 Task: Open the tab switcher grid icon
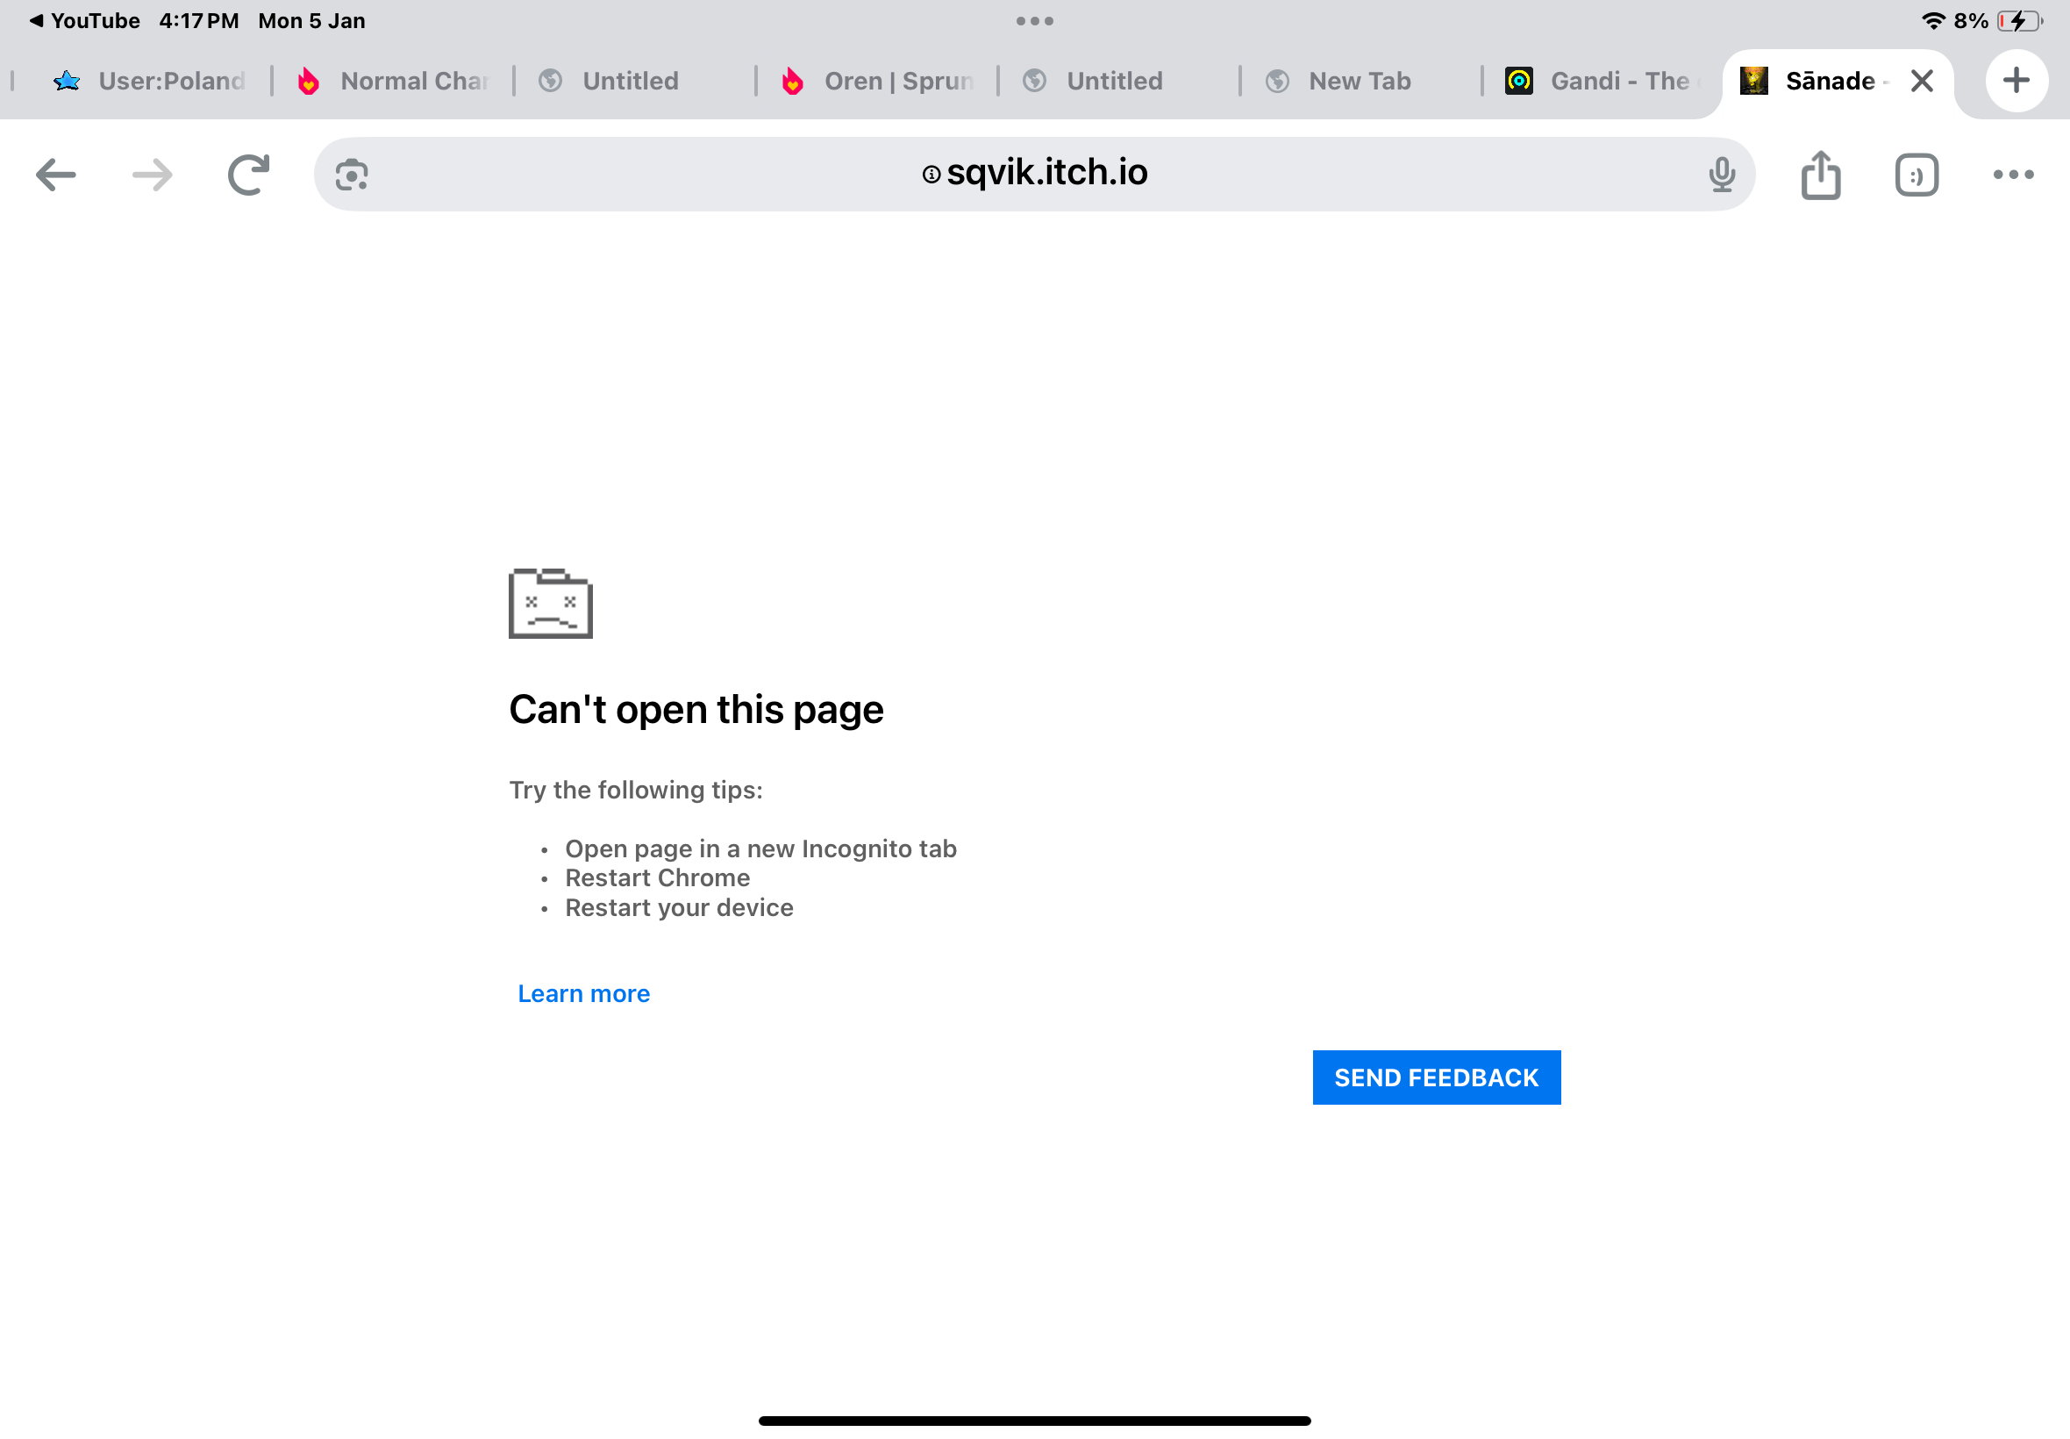coord(1916,175)
